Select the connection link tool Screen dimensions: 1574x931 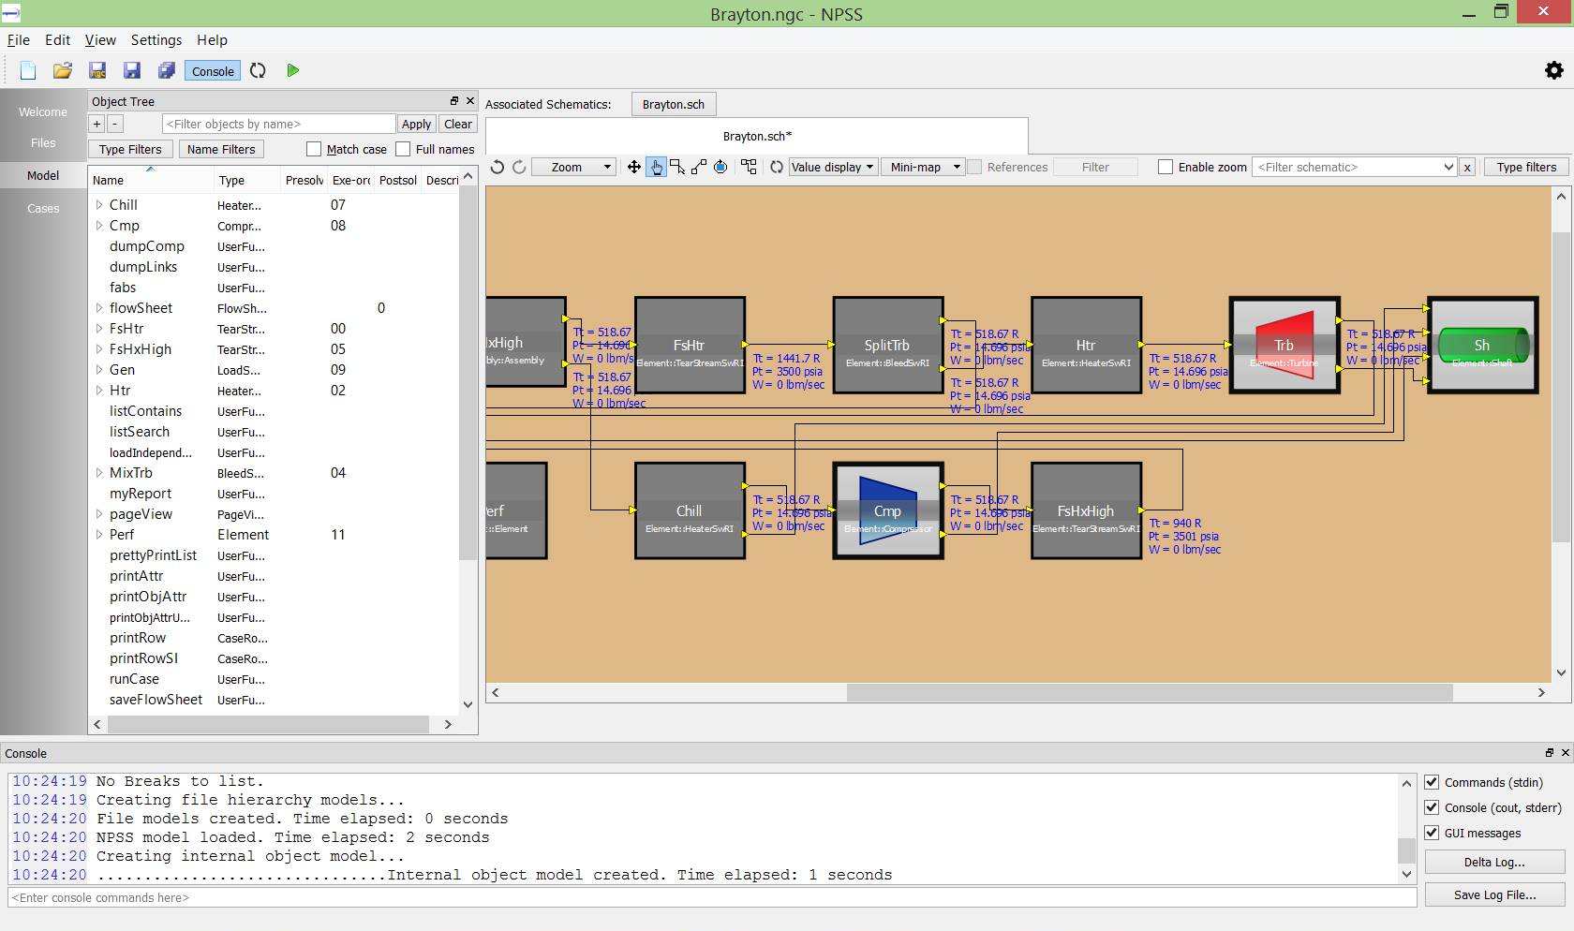pyautogui.click(x=699, y=167)
